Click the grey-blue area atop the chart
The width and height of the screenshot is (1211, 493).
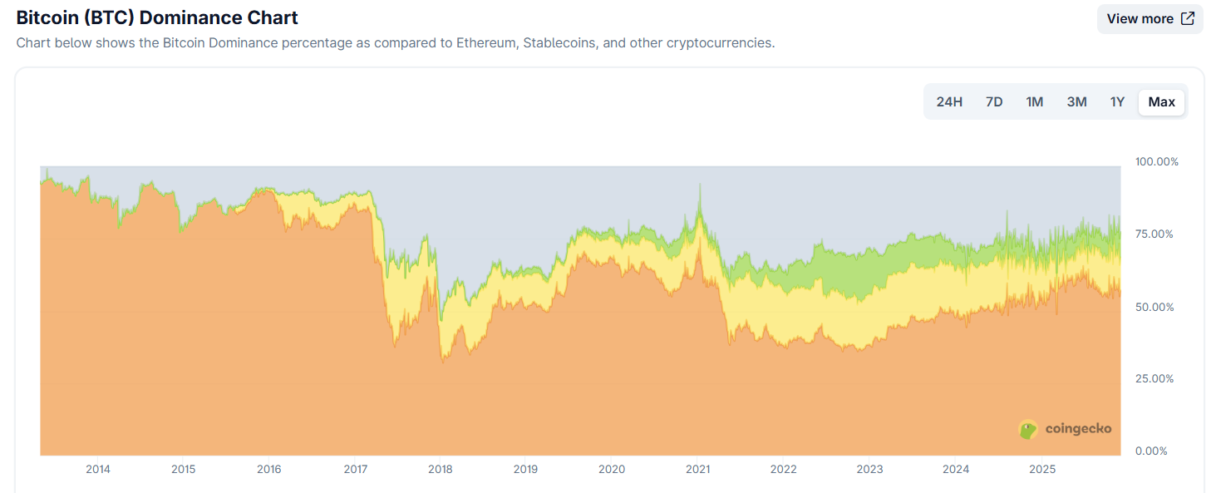pyautogui.click(x=499, y=208)
